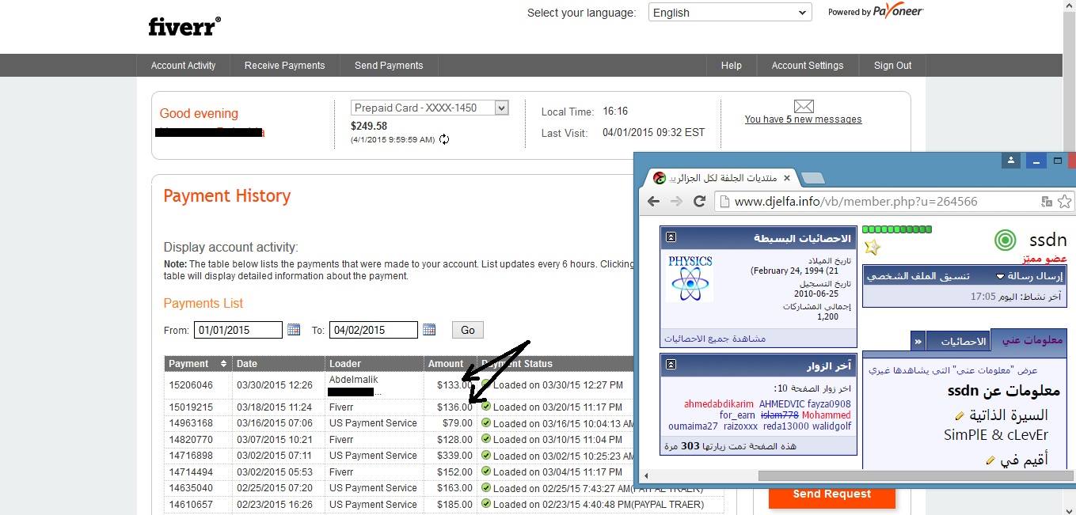
Task: Open visitor oumaima27's profile
Action: (693, 426)
